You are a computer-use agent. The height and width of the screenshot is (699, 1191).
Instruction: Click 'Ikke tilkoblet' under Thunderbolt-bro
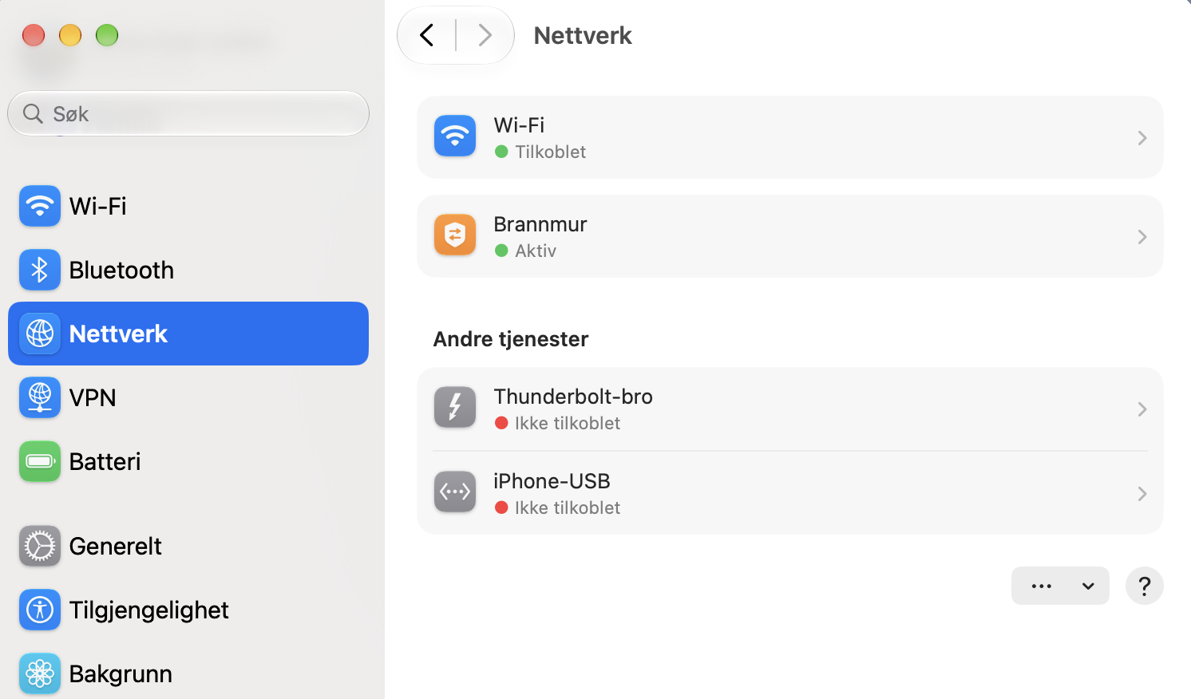click(x=568, y=423)
